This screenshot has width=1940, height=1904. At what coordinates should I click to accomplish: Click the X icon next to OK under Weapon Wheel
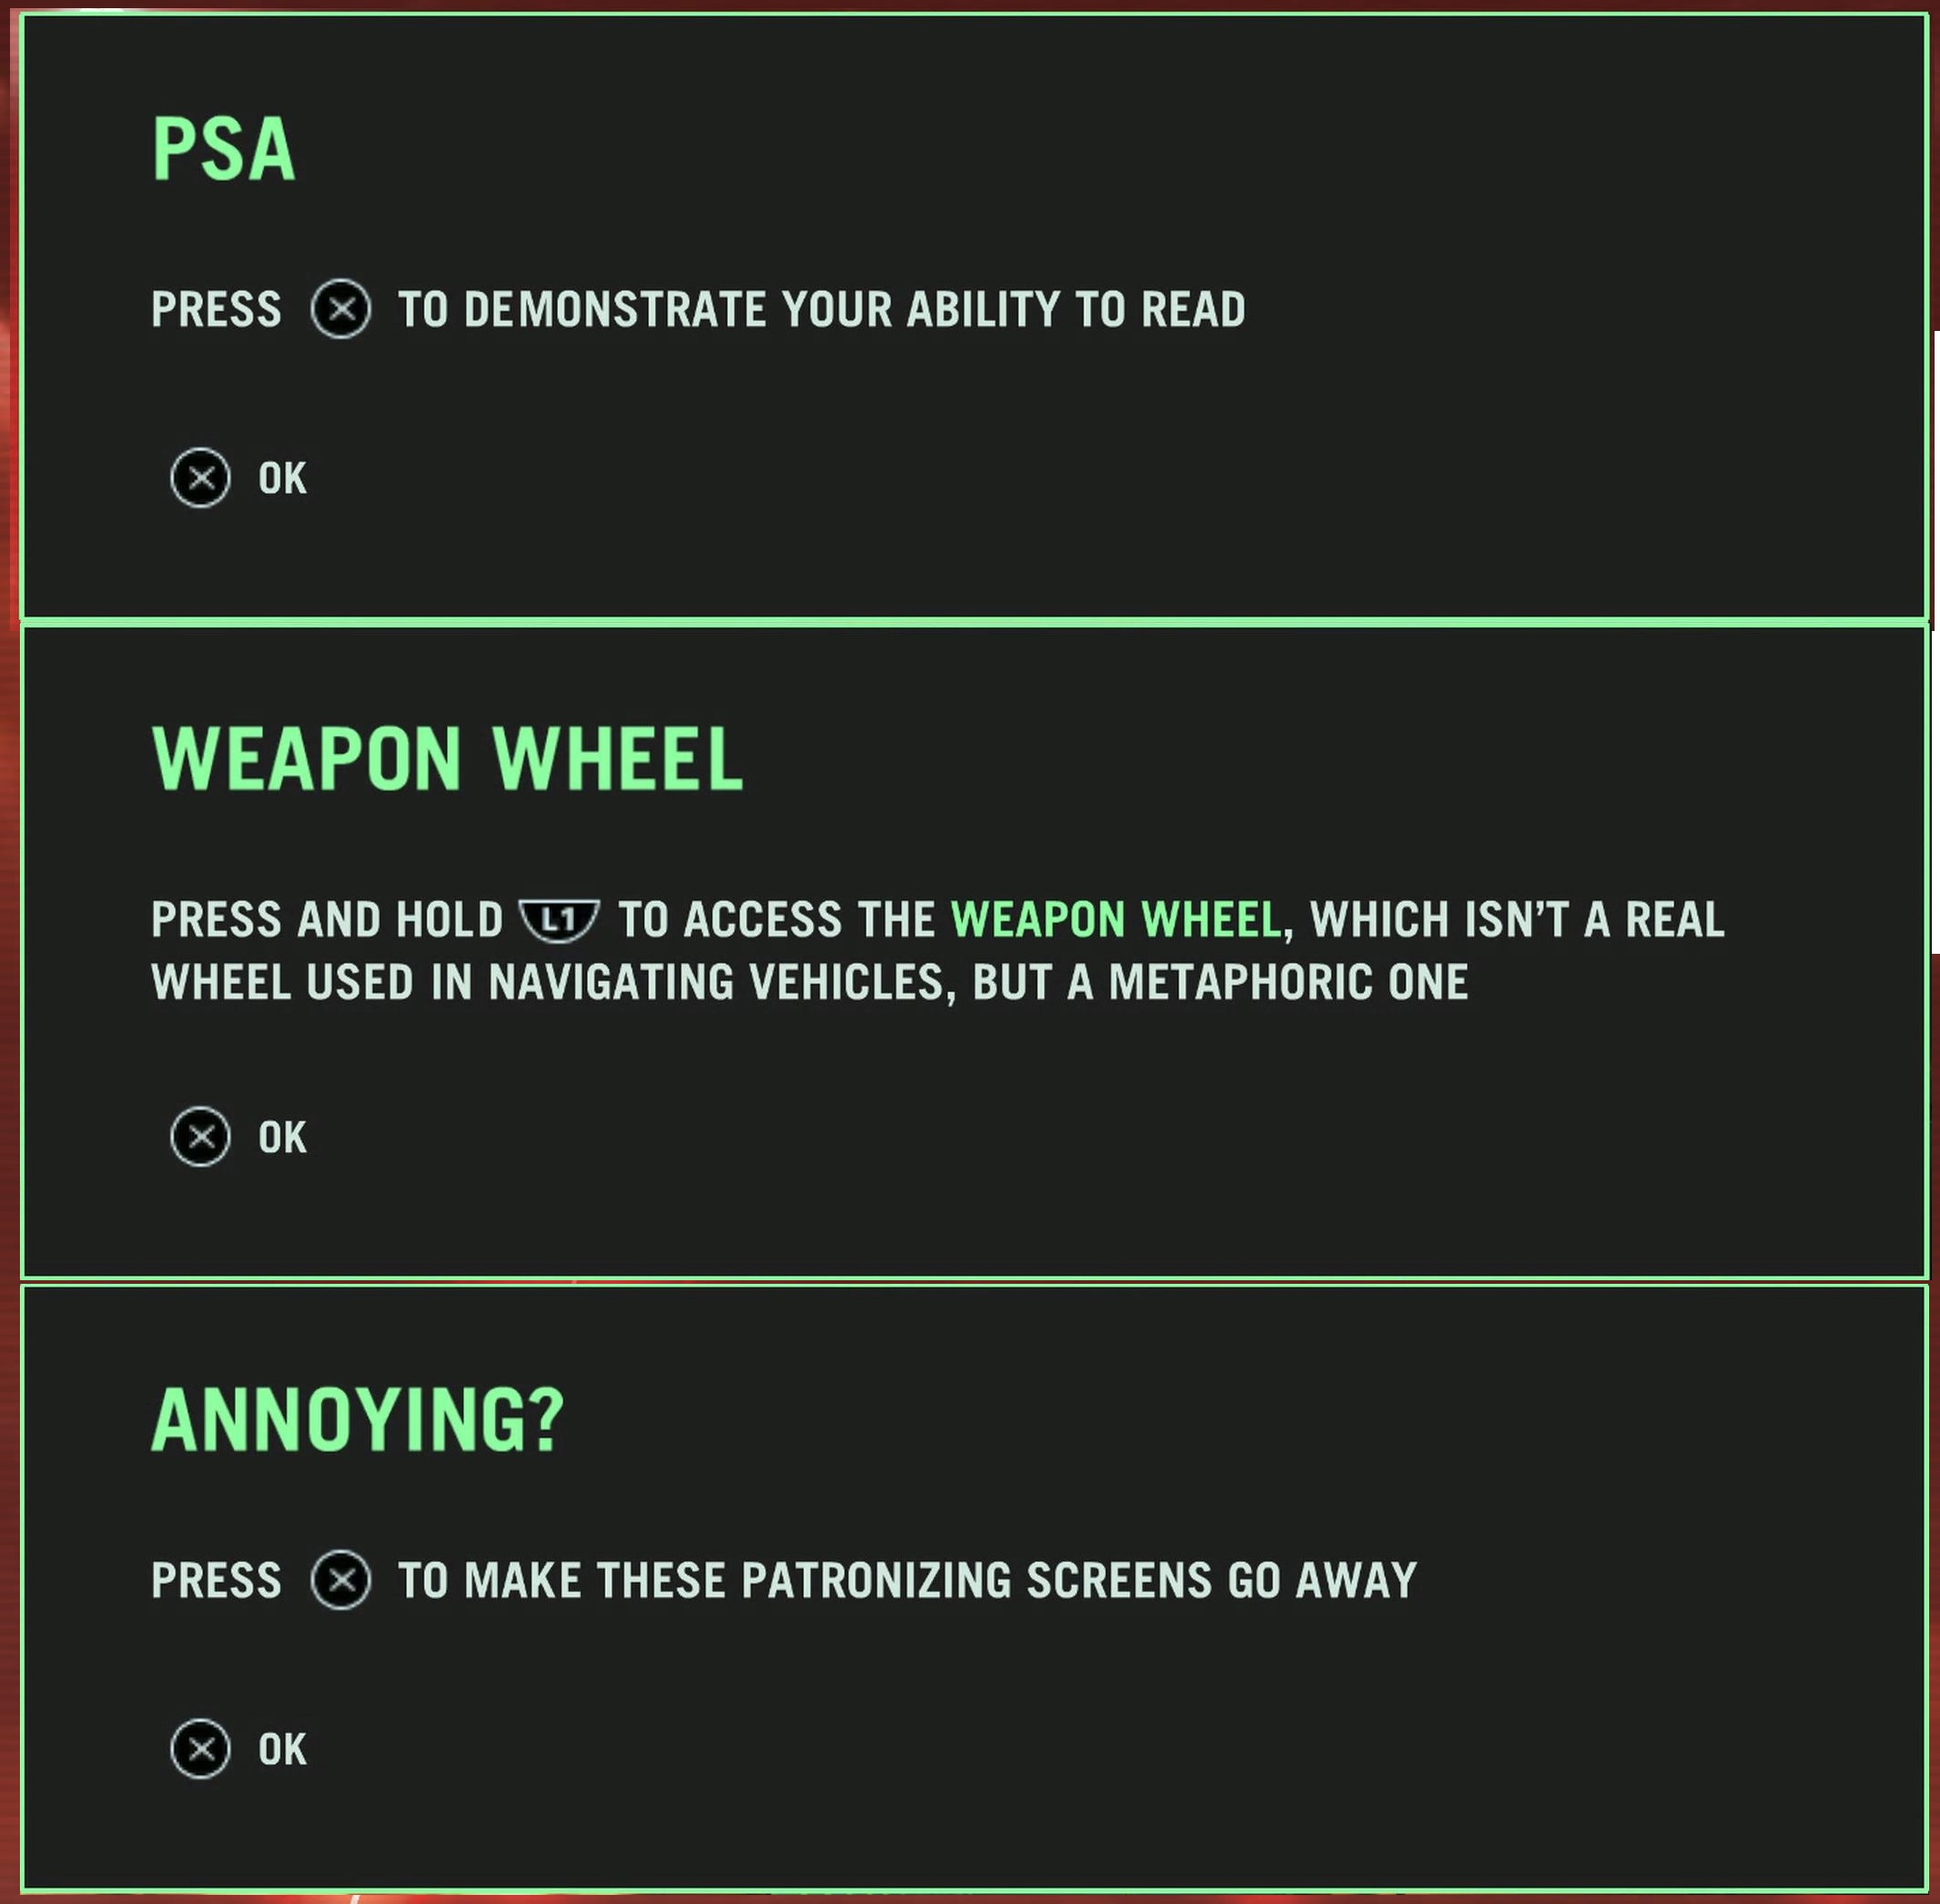[x=200, y=1135]
